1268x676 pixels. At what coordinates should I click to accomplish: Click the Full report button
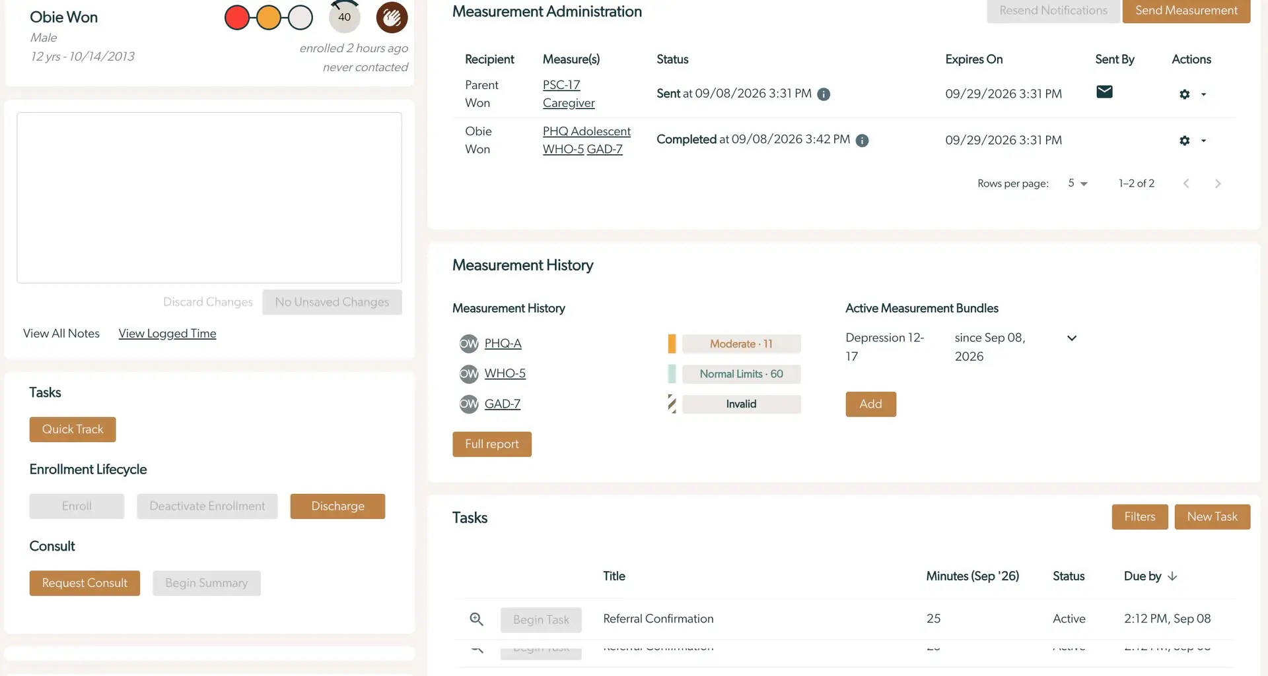point(492,445)
